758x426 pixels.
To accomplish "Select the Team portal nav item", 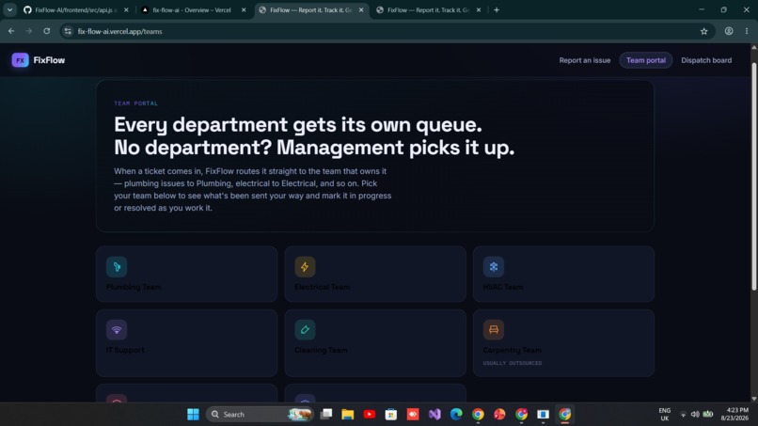I will pyautogui.click(x=646, y=60).
